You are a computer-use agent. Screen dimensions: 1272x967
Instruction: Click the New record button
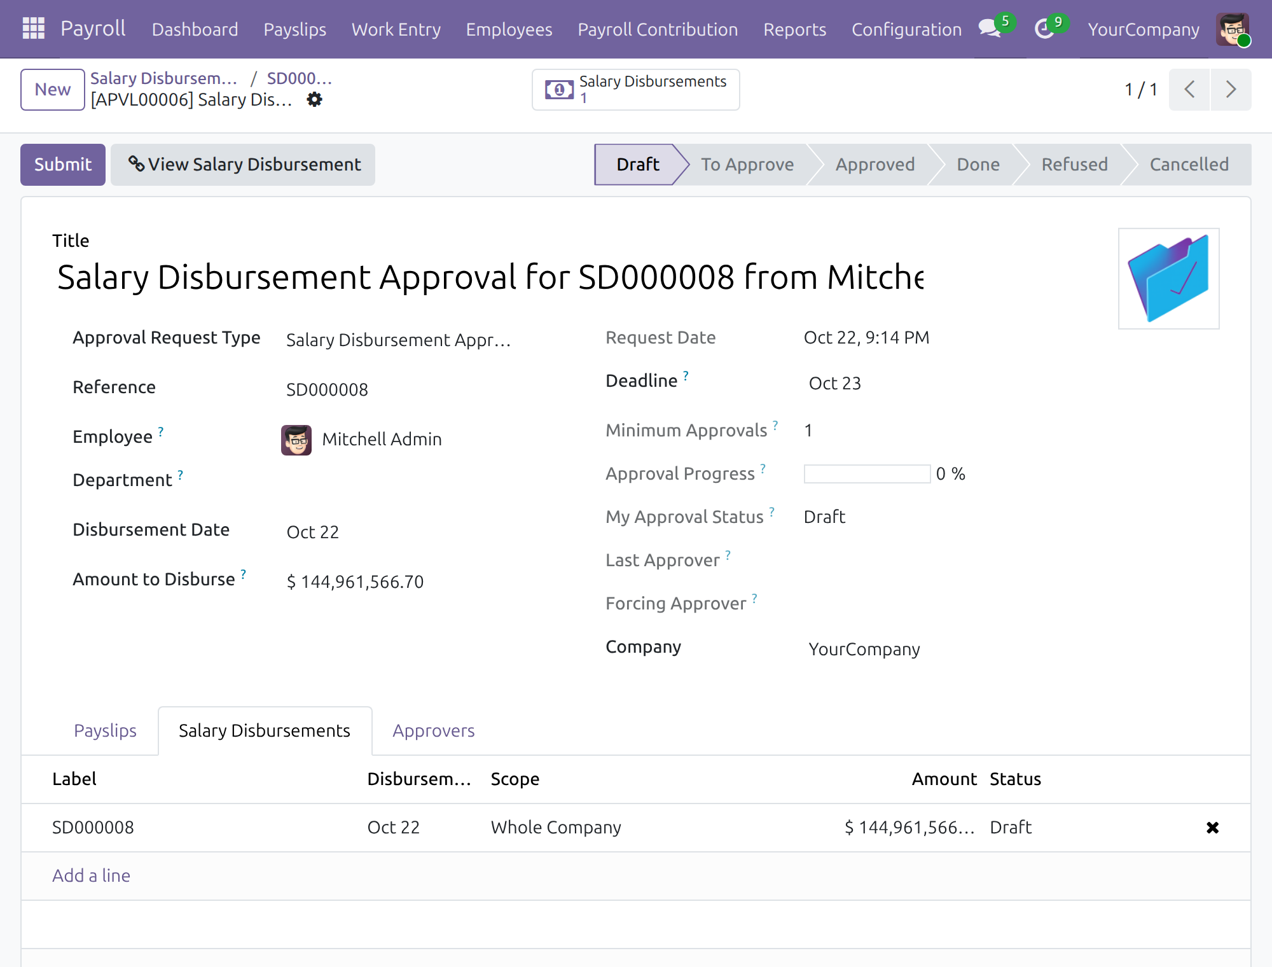53,90
